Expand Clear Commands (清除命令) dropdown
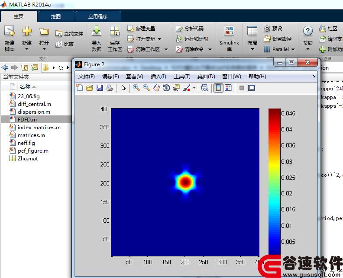The image size is (343, 278). (x=210, y=50)
